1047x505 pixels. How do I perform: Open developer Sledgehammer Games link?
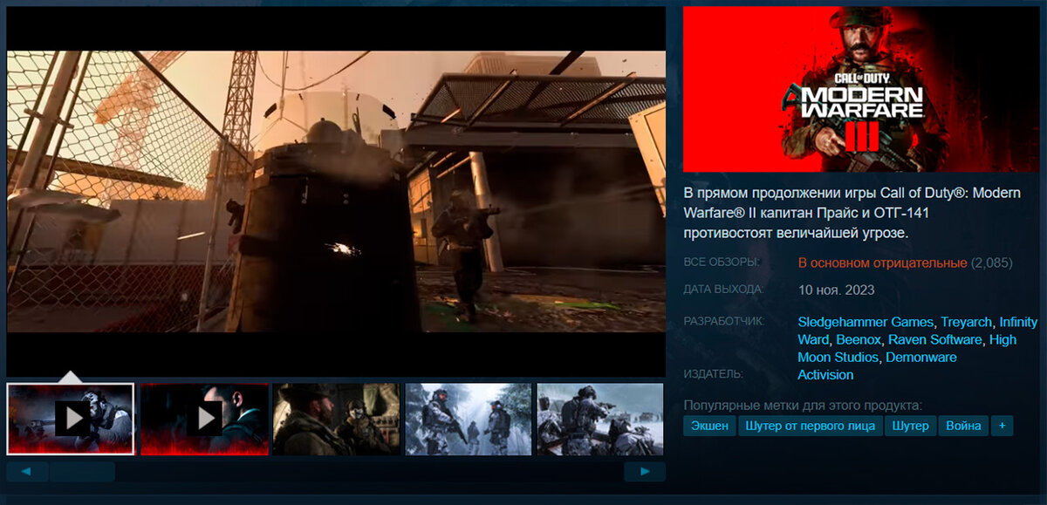[866, 322]
